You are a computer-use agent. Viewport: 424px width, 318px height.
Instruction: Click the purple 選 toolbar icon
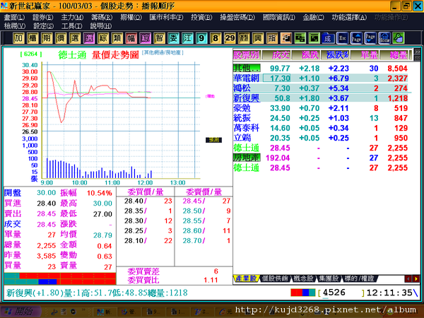(89, 38)
